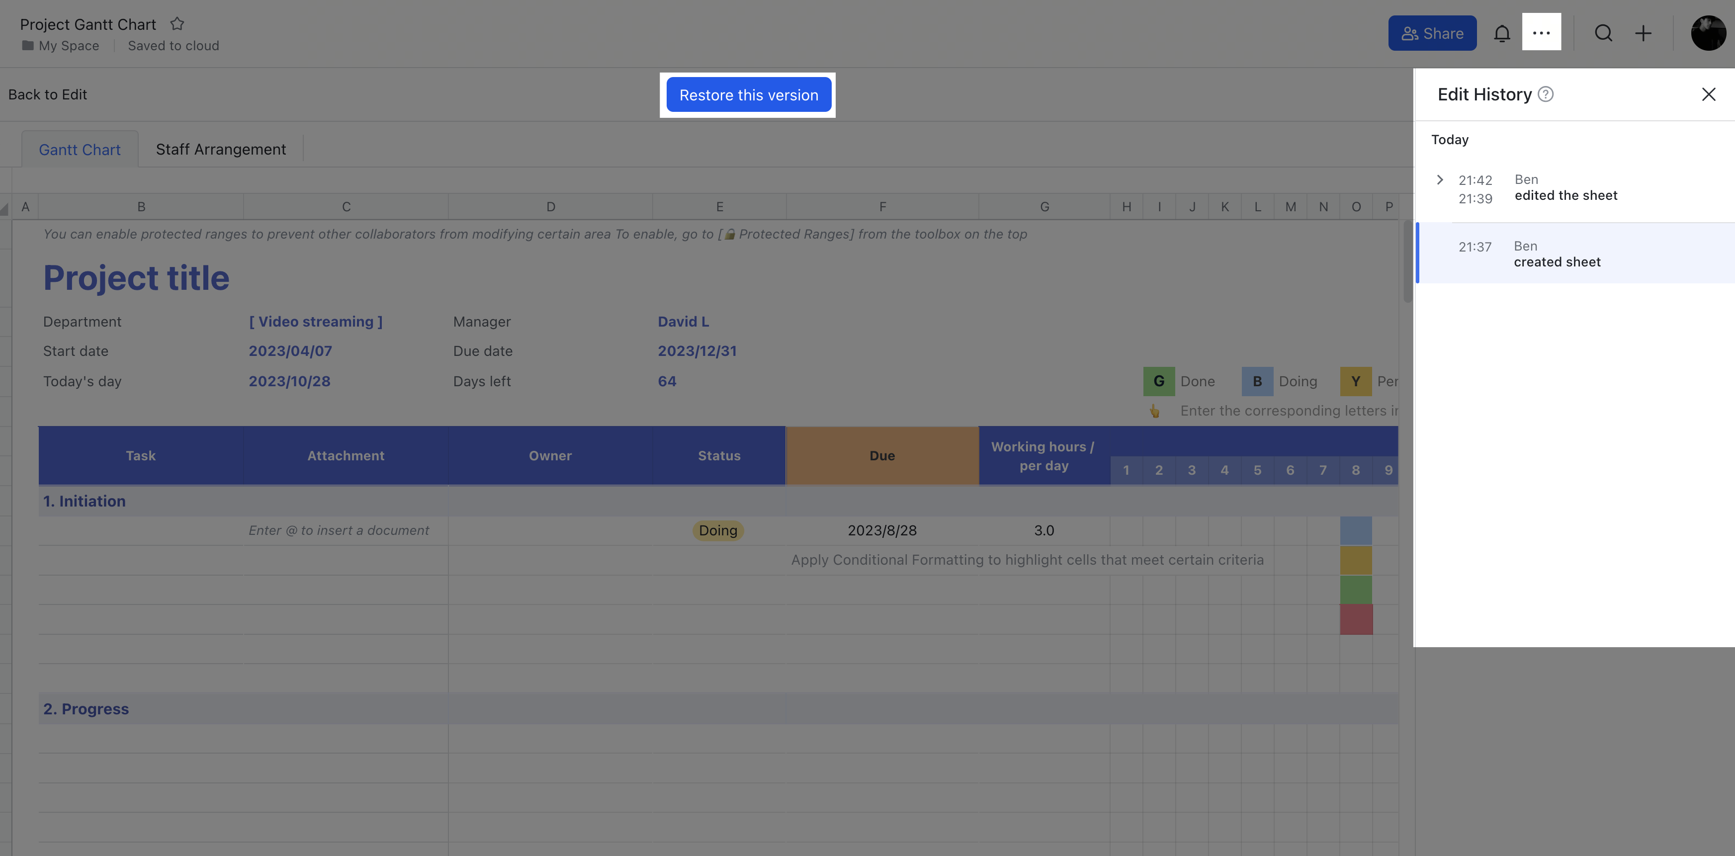Click Restore this version
The image size is (1735, 856).
(748, 94)
